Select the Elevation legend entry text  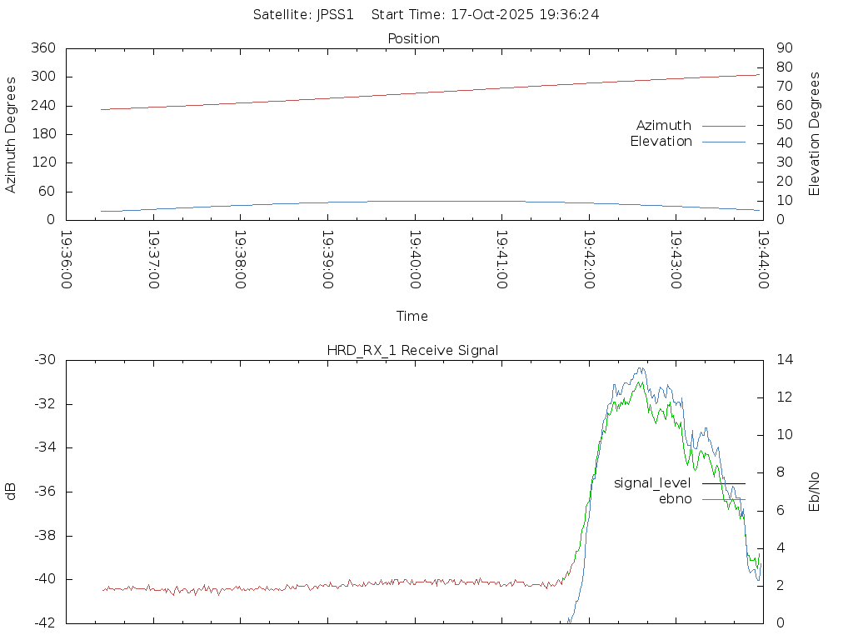tap(661, 142)
